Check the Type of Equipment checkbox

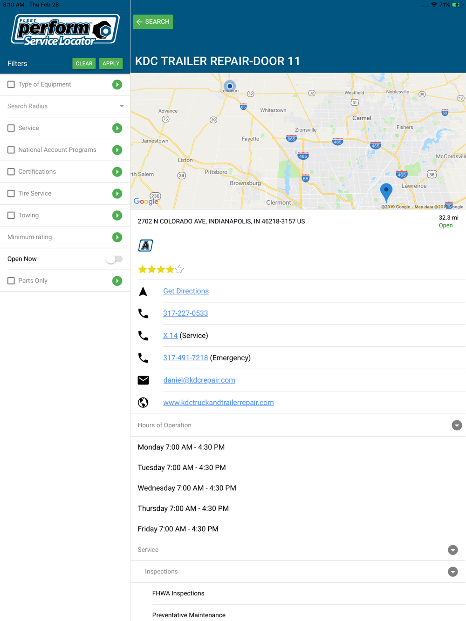(x=11, y=84)
